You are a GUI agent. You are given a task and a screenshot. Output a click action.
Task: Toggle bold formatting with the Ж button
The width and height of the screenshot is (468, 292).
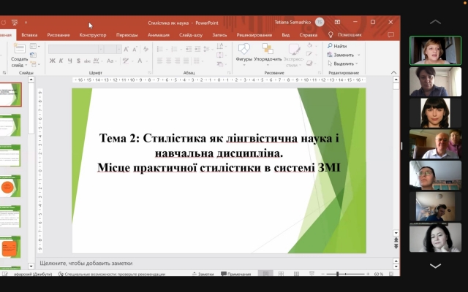[x=53, y=61]
